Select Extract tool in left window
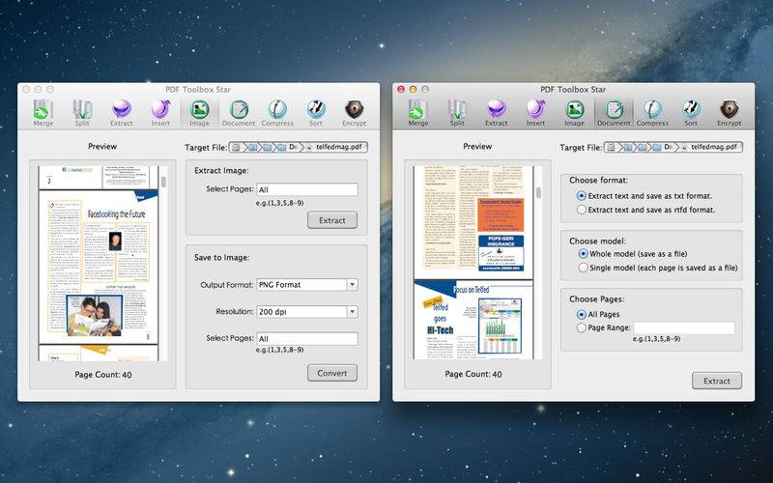The width and height of the screenshot is (773, 483). click(x=122, y=113)
